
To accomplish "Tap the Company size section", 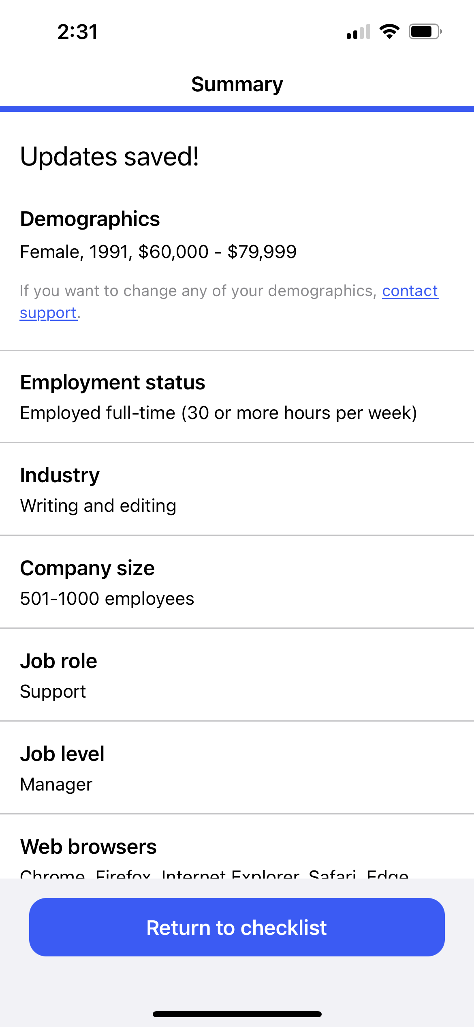I will click(x=237, y=582).
